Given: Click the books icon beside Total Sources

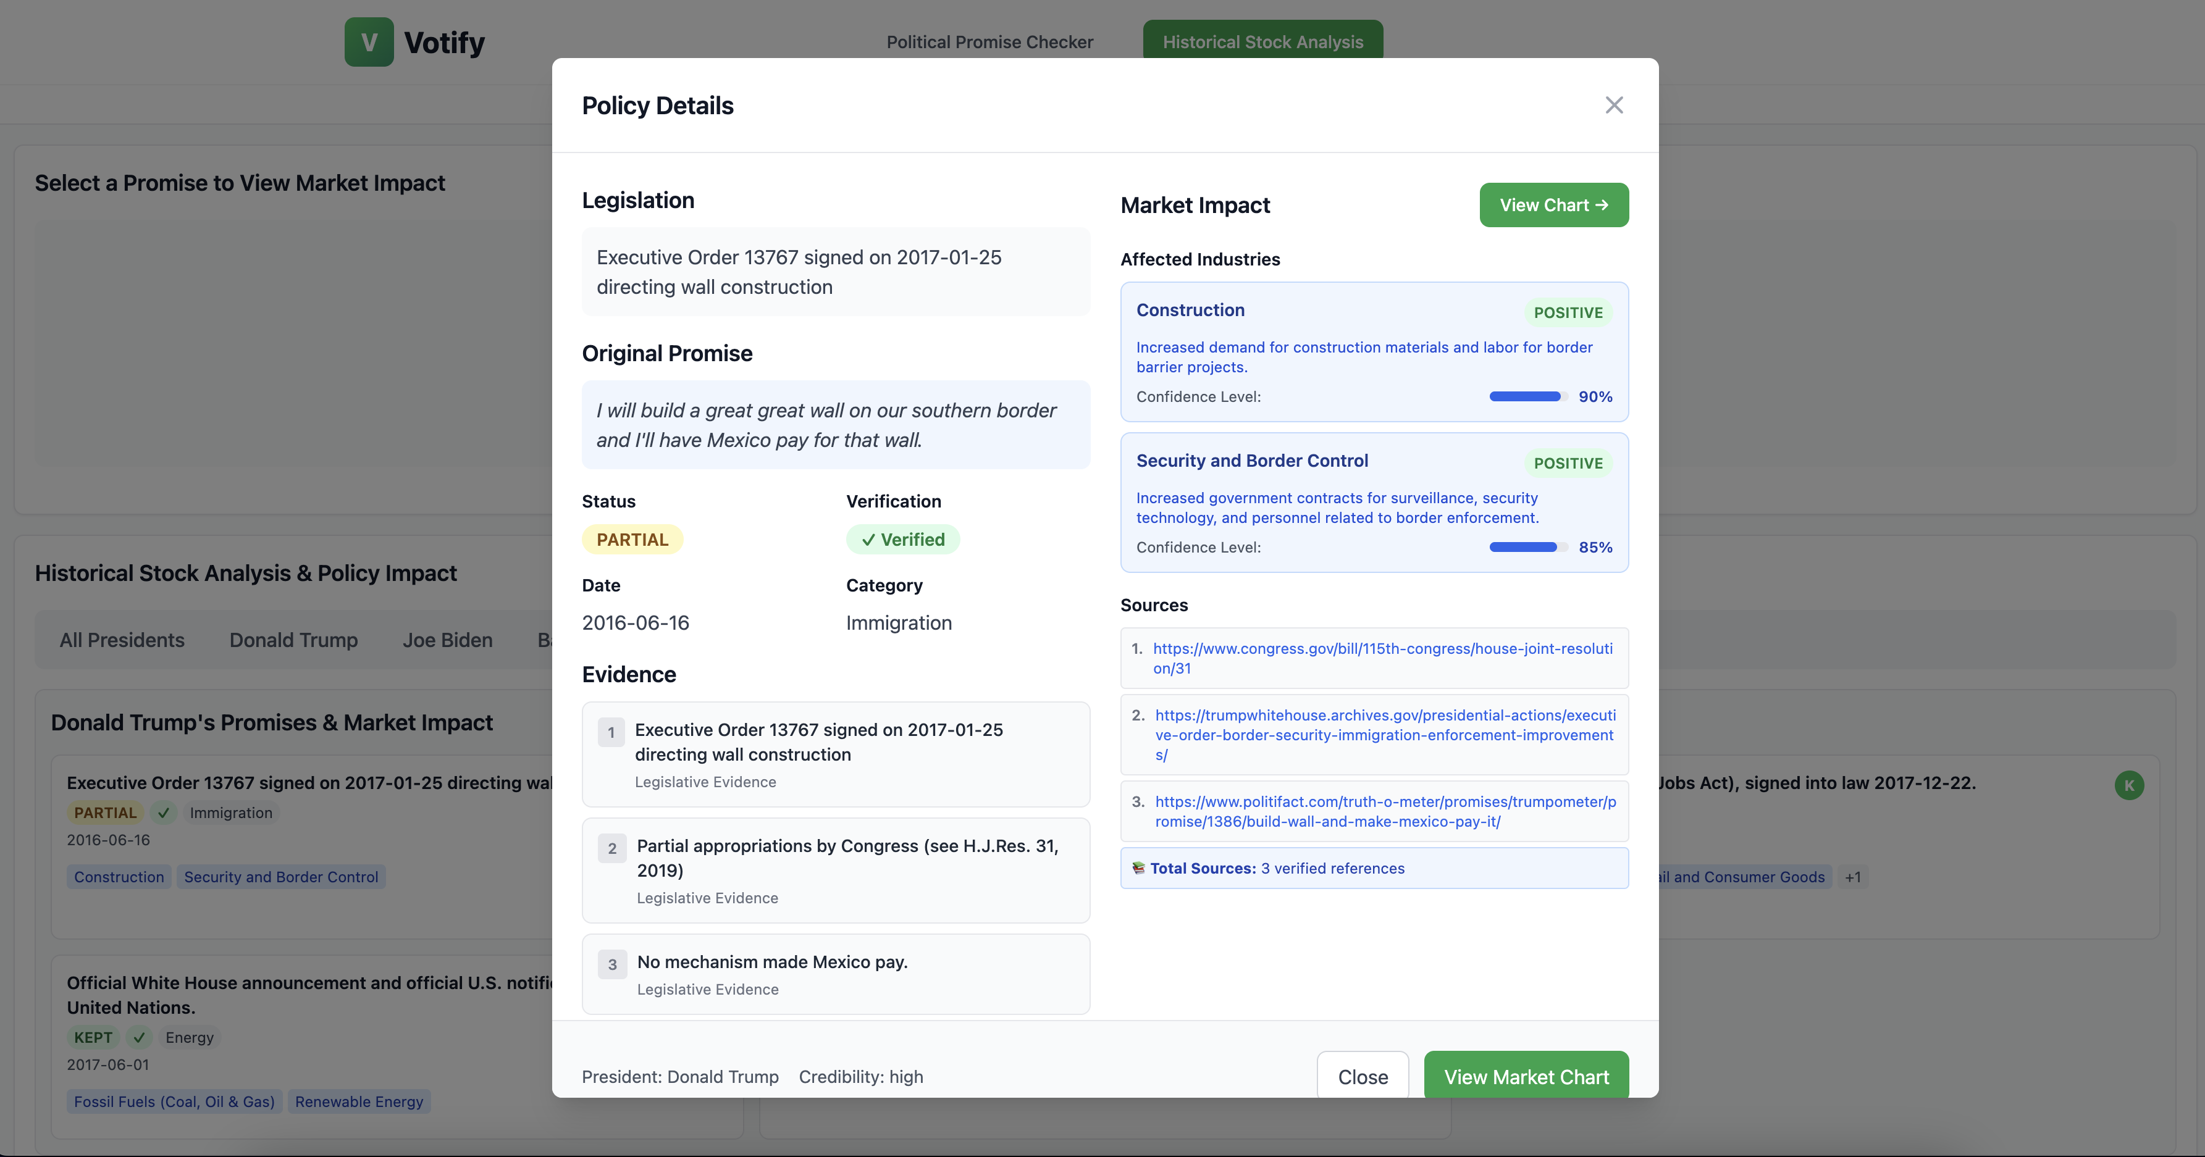Looking at the screenshot, I should click(1138, 869).
